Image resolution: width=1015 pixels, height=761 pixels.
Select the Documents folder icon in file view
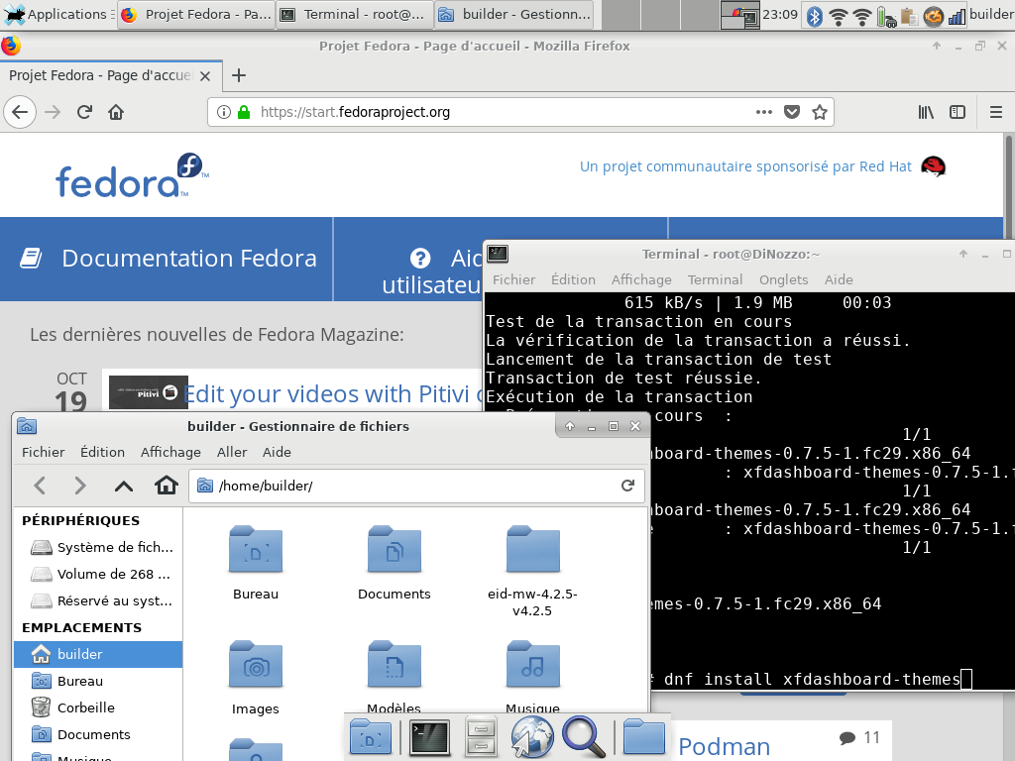[x=395, y=550]
